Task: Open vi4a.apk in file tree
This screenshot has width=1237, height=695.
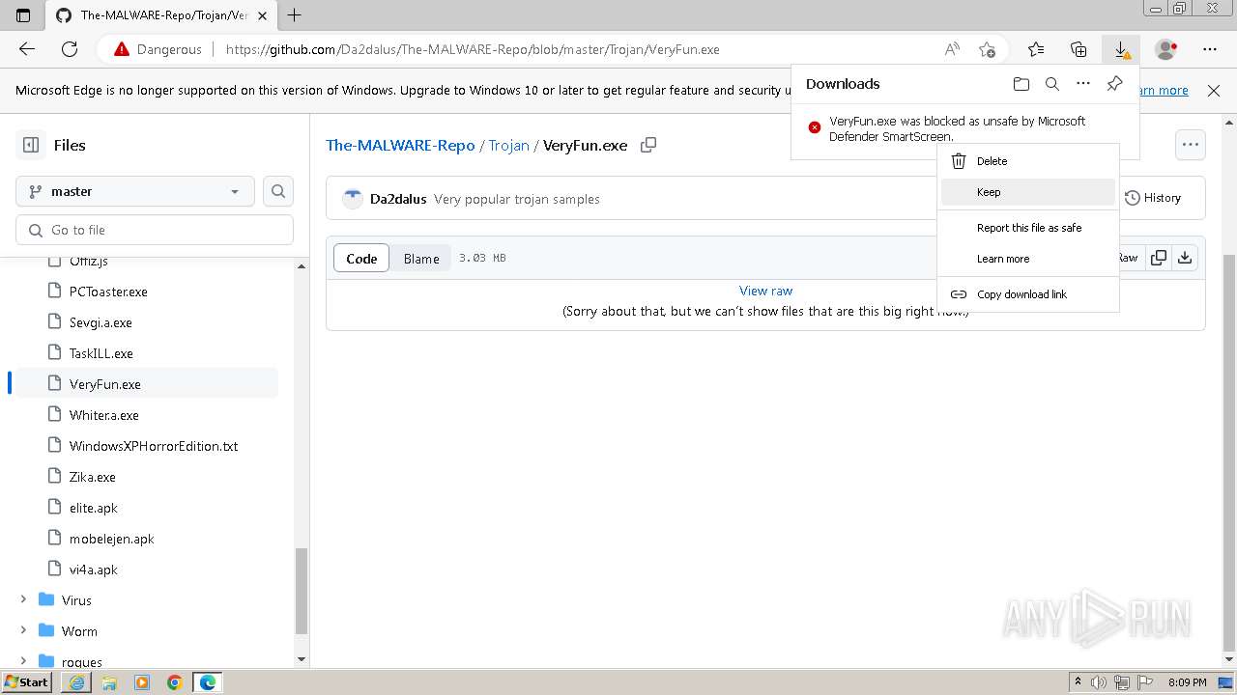Action: (94, 570)
